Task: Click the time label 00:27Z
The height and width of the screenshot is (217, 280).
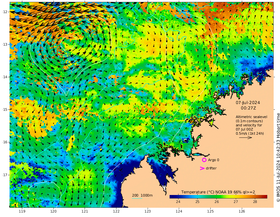Action: tap(248, 108)
